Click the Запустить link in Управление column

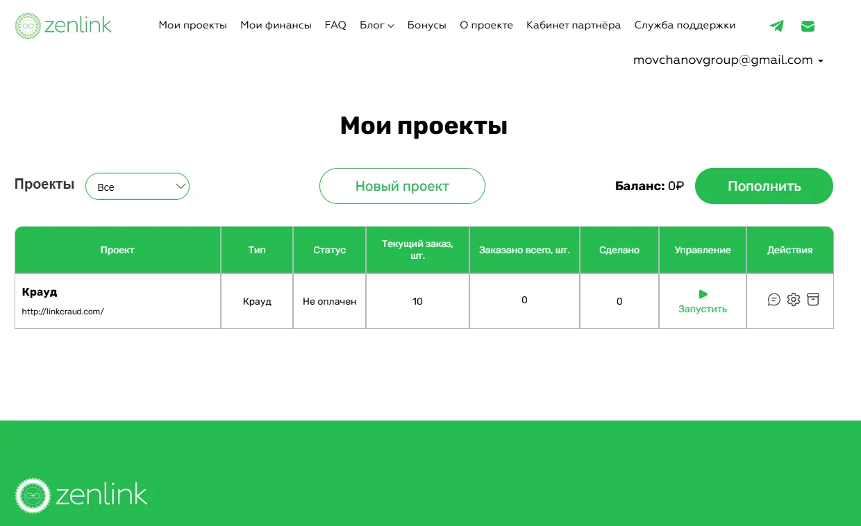[x=703, y=309]
